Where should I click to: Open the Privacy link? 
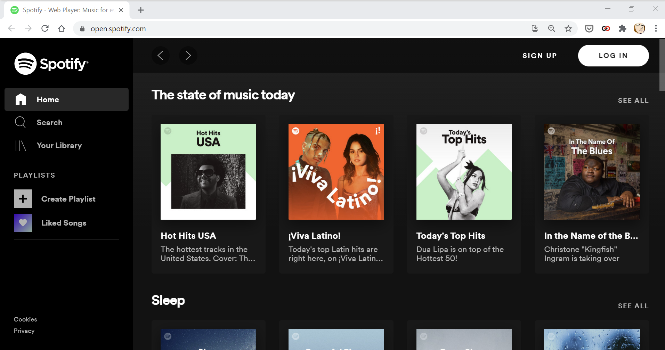24,331
